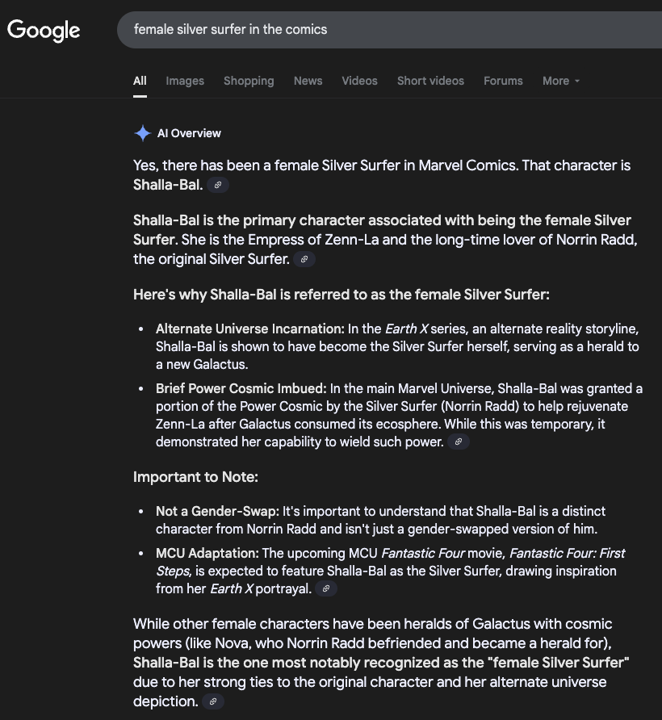The height and width of the screenshot is (720, 662).
Task: Click "Alternate Universe Incarnation:" bullet heading
Action: click(250, 329)
